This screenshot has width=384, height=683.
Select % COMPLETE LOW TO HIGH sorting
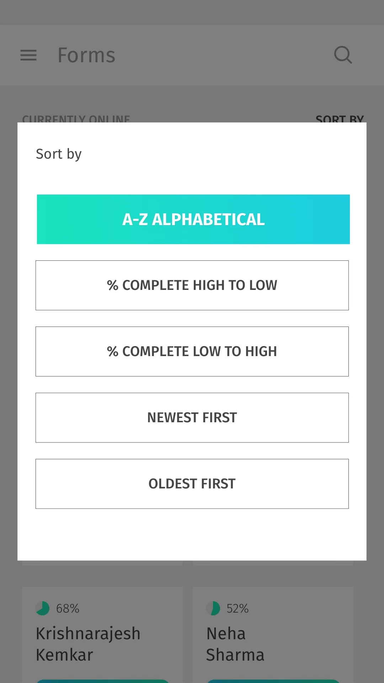pyautogui.click(x=192, y=351)
